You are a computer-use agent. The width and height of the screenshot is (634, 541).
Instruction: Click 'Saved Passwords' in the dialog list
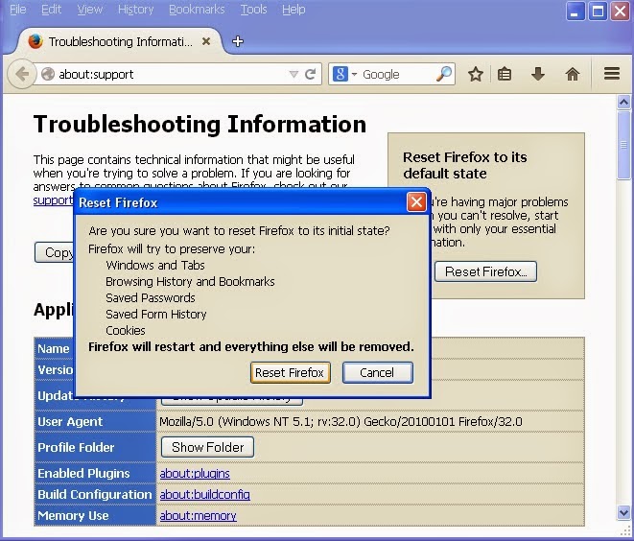tap(151, 298)
